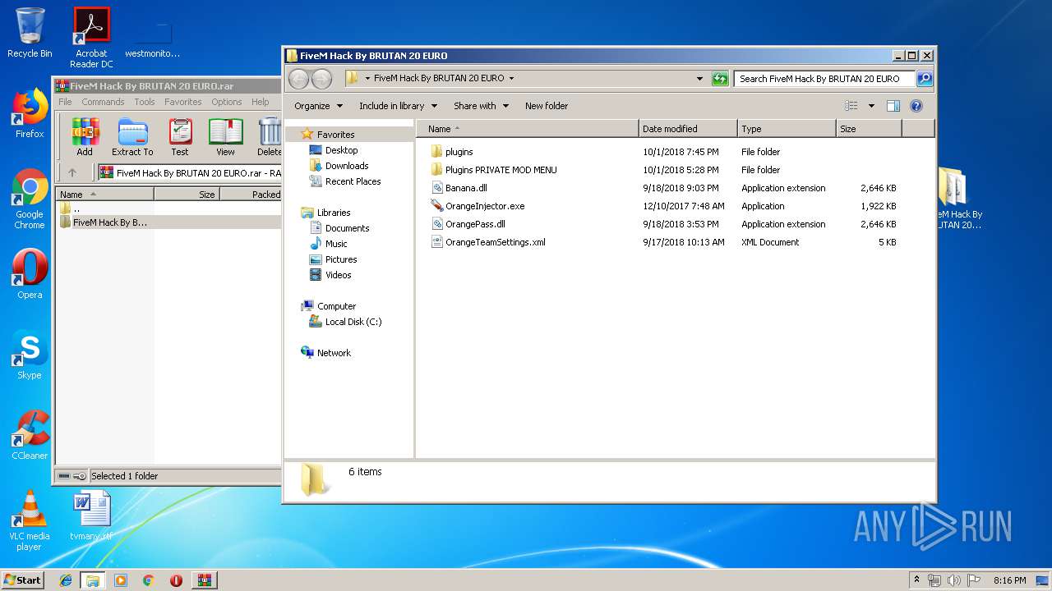This screenshot has height=591, width=1052.
Task: Open the Share with dropdown
Action: [481, 106]
